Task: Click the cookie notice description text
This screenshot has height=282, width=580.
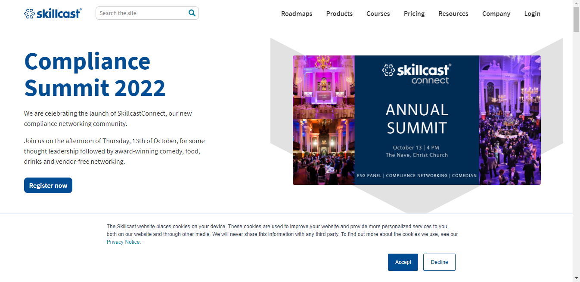Action: (282, 234)
